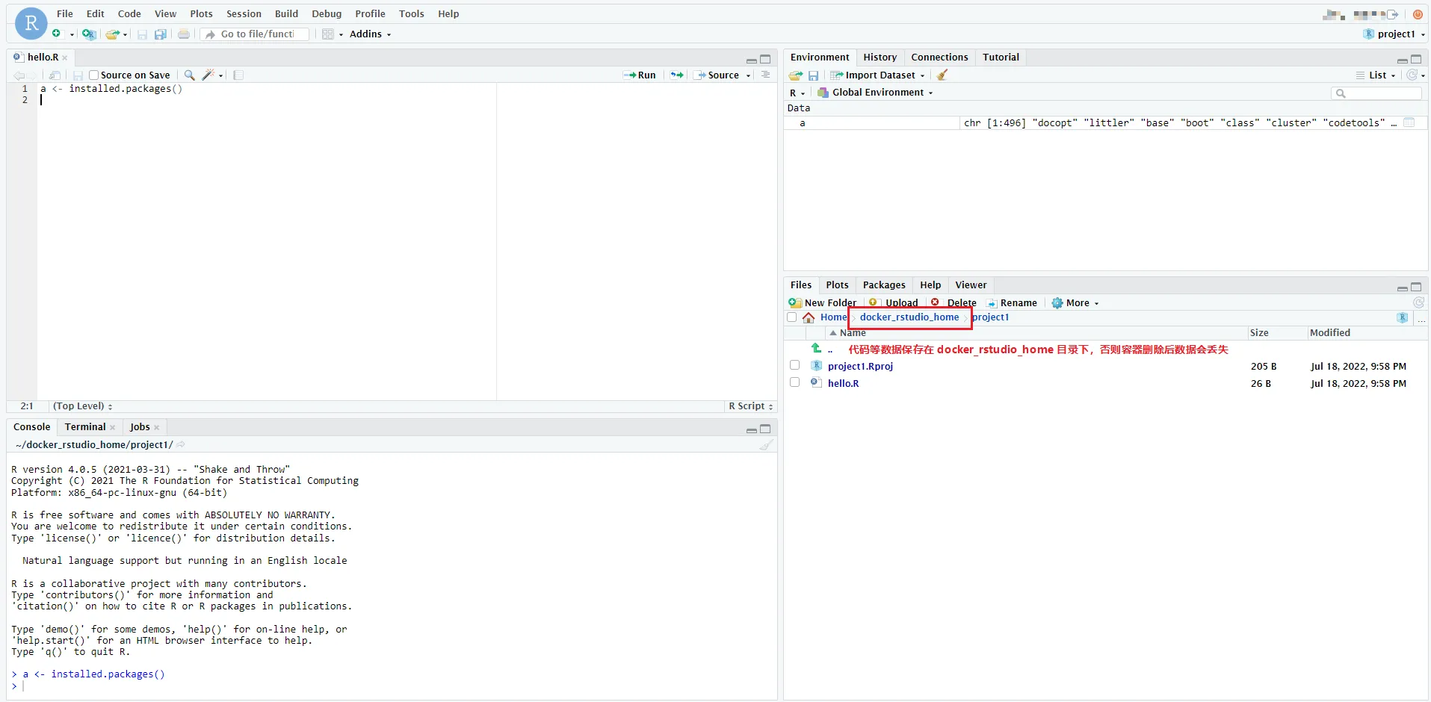Open the List view dropdown in Environment
The height and width of the screenshot is (702, 1431).
(1376, 75)
